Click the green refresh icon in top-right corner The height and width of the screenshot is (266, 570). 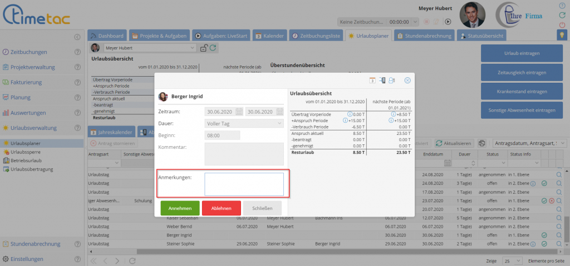562,15
